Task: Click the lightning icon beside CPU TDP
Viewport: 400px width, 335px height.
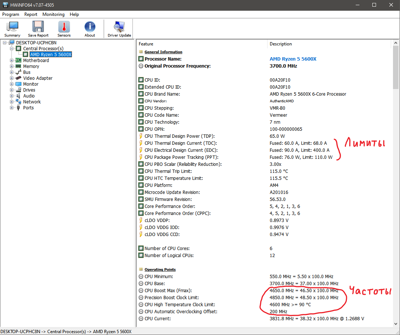Action: [141, 136]
